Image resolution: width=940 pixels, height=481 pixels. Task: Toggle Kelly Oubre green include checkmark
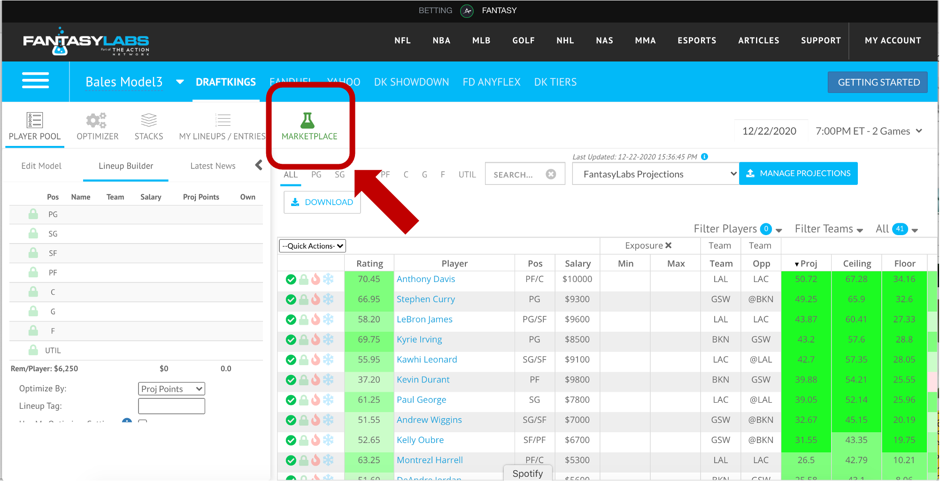tap(291, 441)
